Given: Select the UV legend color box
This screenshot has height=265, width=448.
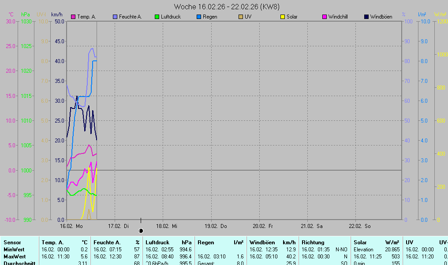Looking at the screenshot, I should click(241, 17).
